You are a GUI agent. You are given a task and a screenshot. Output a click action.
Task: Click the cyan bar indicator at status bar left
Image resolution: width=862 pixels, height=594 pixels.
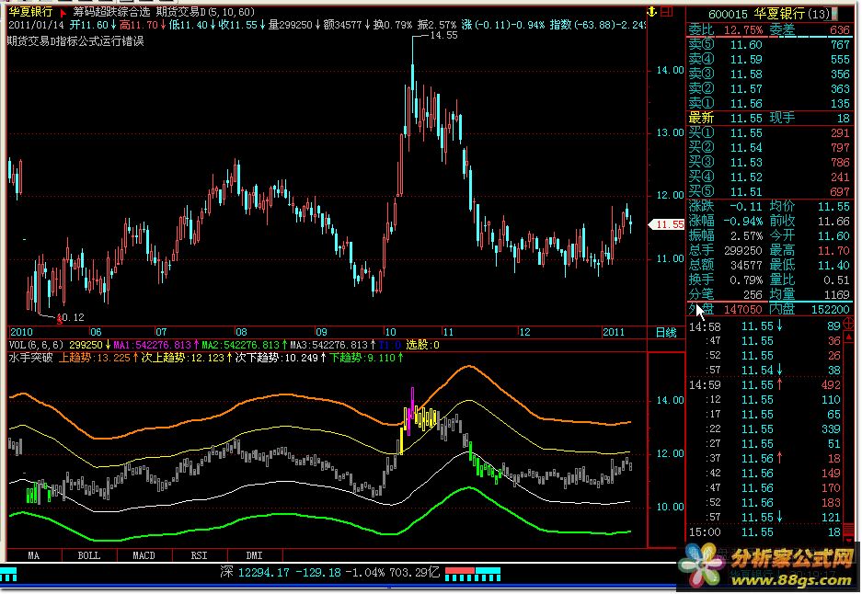coord(9,576)
